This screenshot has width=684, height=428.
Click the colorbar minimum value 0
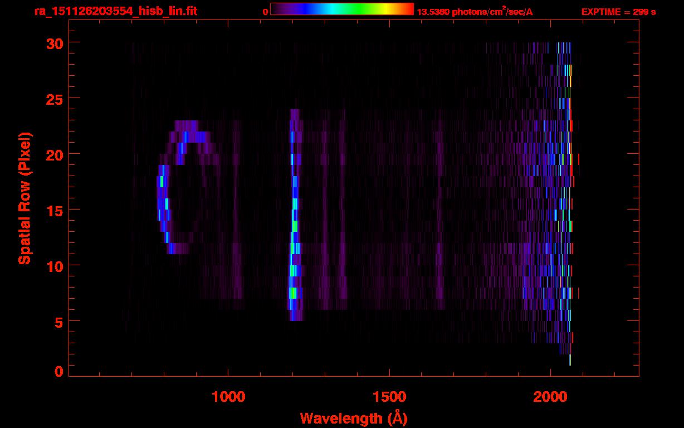pos(265,12)
